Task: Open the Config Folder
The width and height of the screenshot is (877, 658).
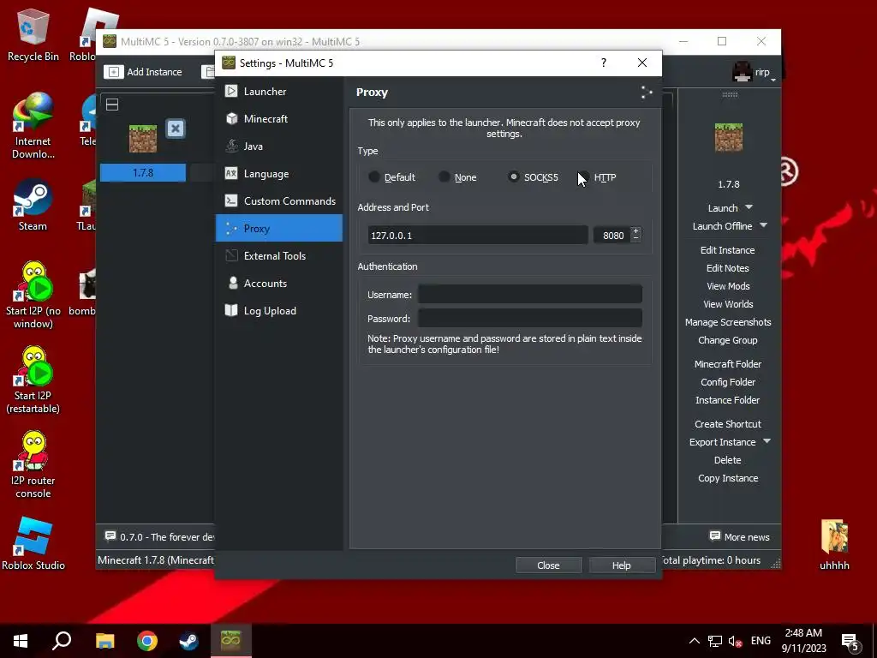Action: click(x=728, y=381)
